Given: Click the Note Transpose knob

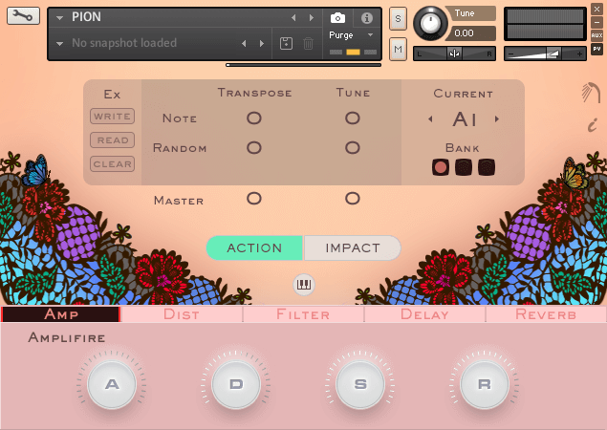Looking at the screenshot, I should point(254,118).
